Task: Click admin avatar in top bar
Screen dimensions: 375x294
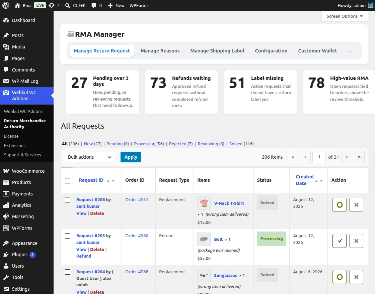Action: [370, 5]
